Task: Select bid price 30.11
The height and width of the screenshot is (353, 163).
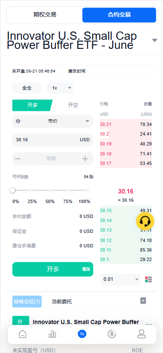Action: pyautogui.click(x=105, y=250)
